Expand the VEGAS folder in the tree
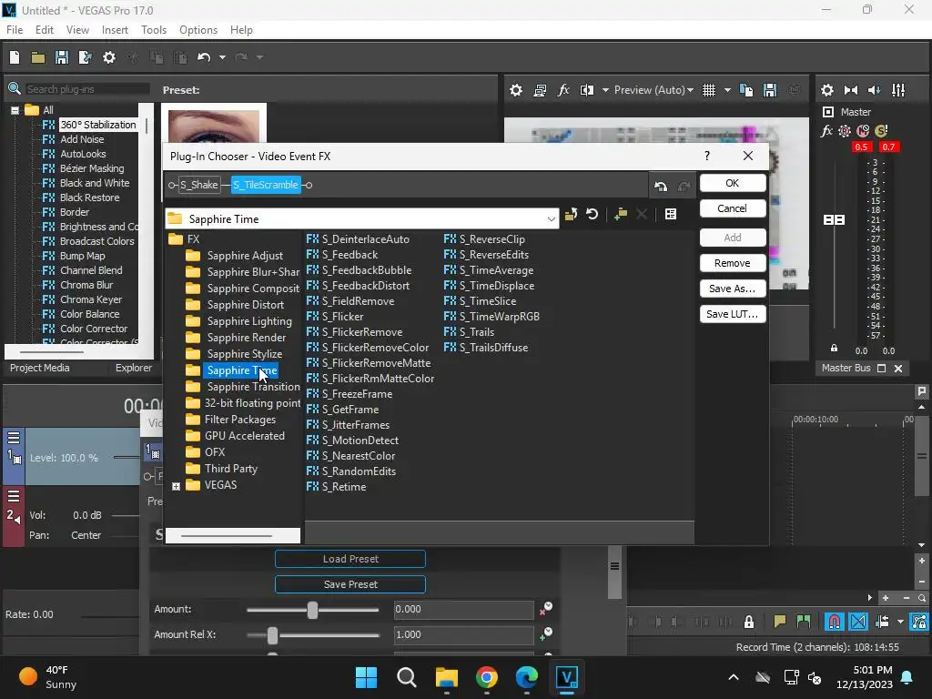 (x=176, y=486)
